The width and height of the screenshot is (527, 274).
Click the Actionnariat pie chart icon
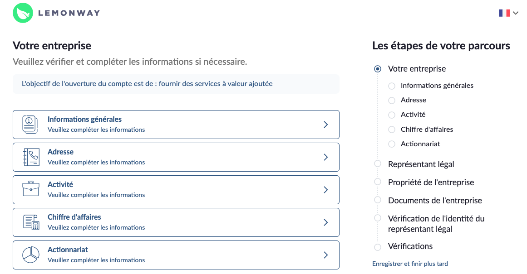click(30, 255)
